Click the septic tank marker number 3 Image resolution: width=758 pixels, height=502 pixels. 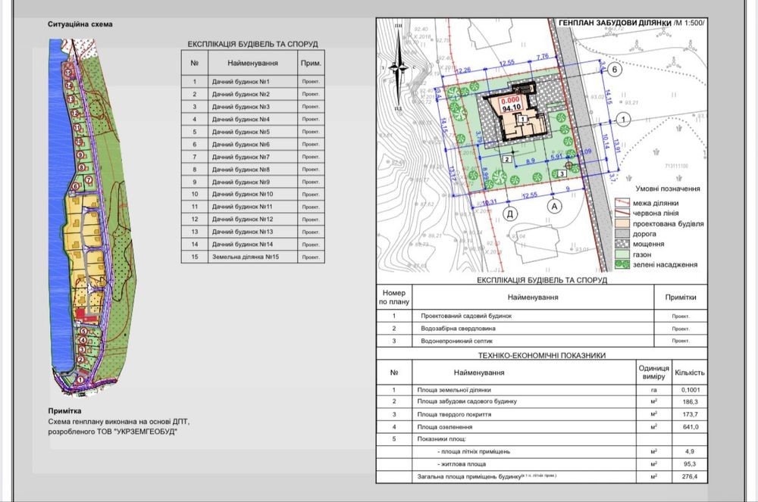(x=562, y=173)
